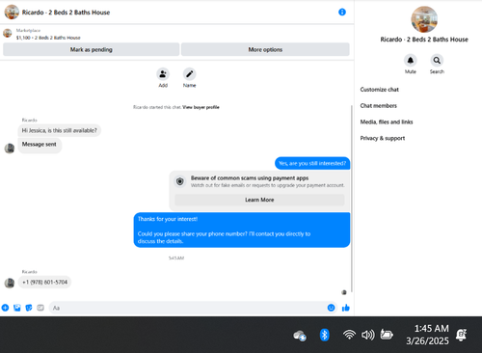482x353 pixels.
Task: Click taskbar clock 1:45 AM
Action: click(x=431, y=329)
